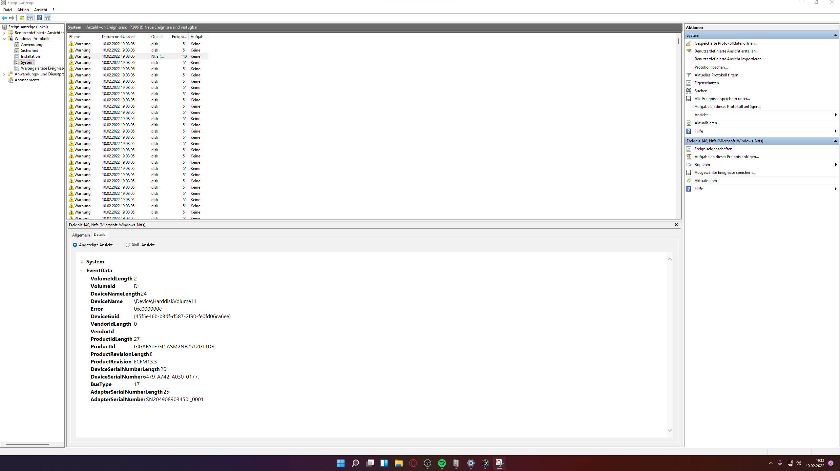
Task: Collapse the Windows-Protokolle tree node
Action: 4,39
